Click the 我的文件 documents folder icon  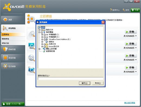tap(44, 30)
